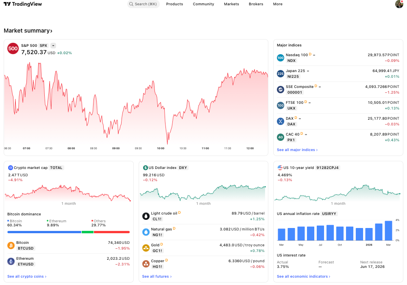Click the SSE Composite index icon

[x=280, y=90]
